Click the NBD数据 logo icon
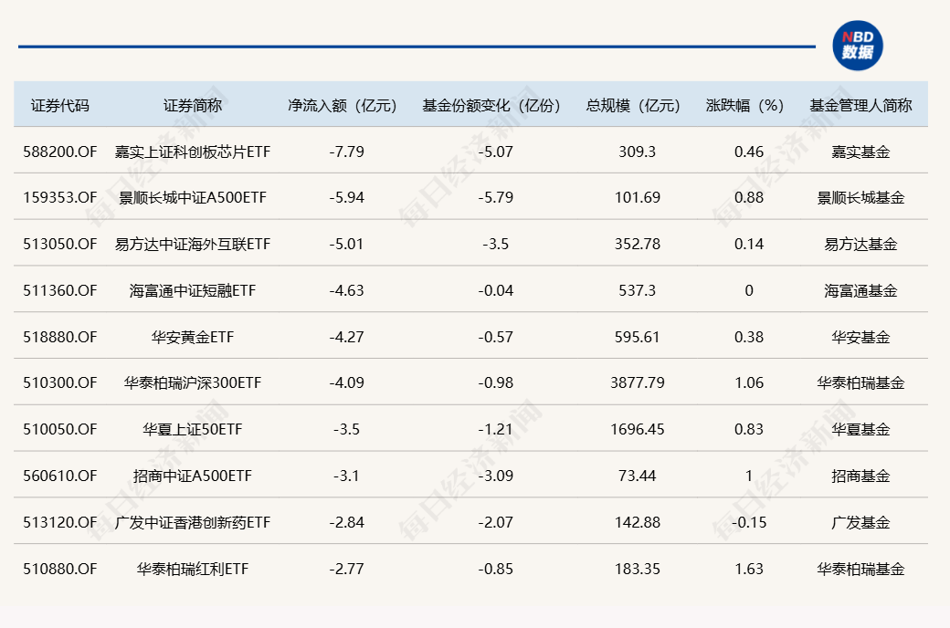Screen dimensions: 950x628 [x=858, y=46]
